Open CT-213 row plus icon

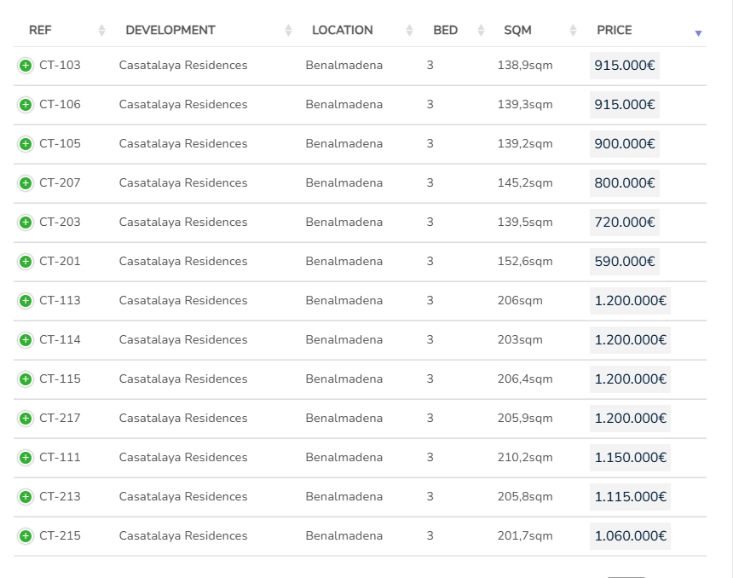coord(26,497)
